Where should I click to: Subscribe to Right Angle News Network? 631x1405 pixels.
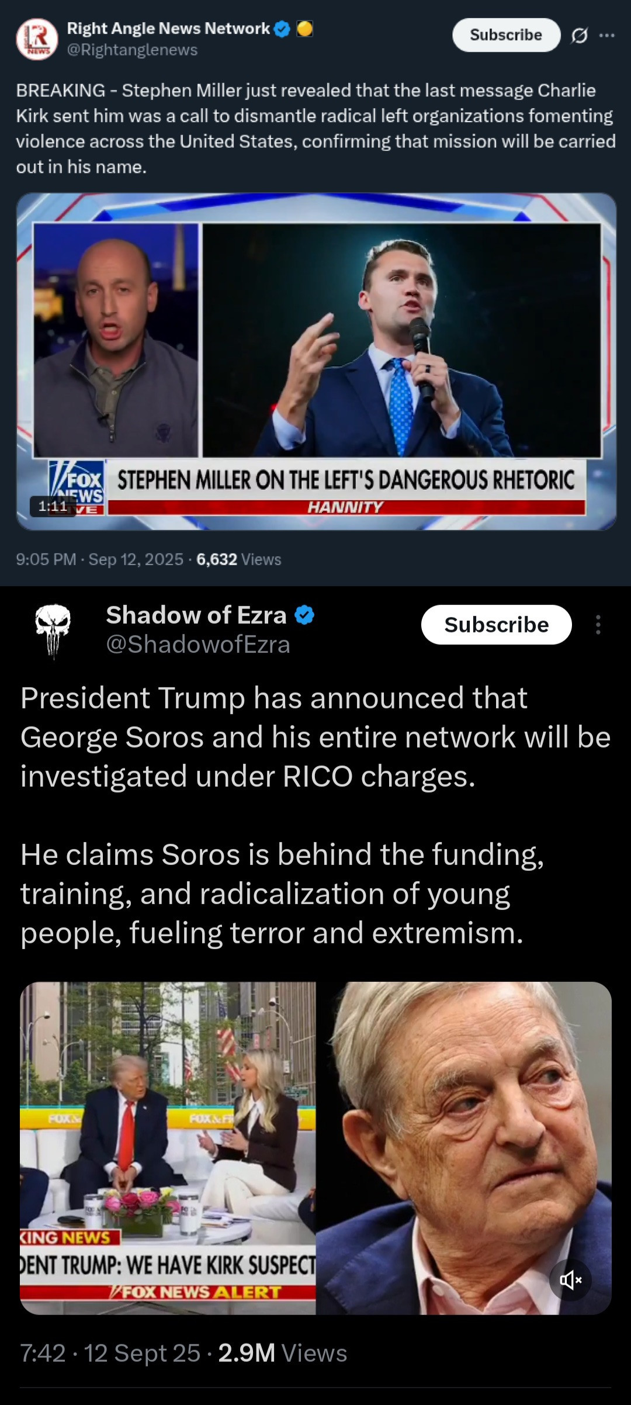pos(506,35)
